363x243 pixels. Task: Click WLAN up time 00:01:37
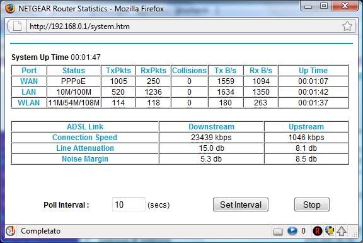click(x=313, y=102)
